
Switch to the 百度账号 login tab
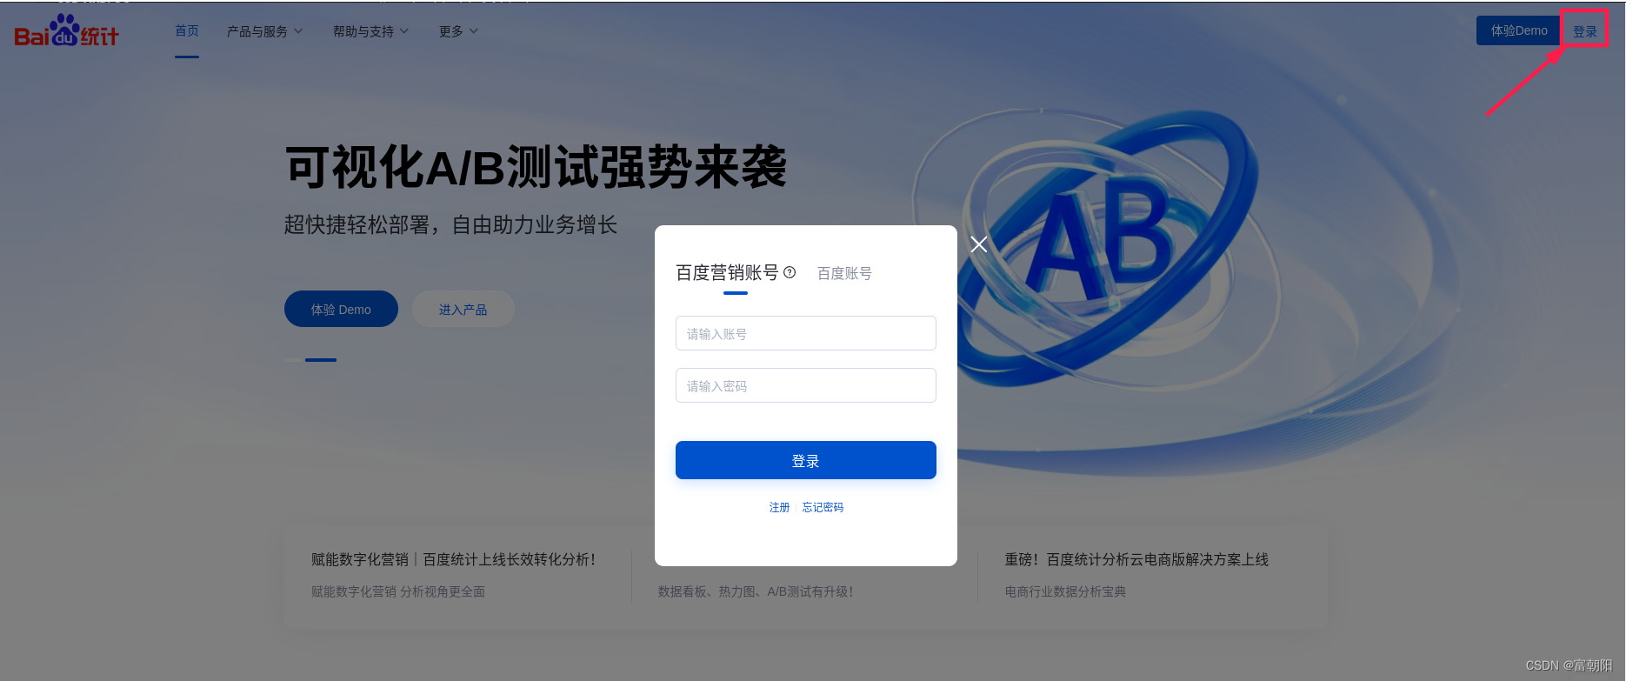[844, 273]
